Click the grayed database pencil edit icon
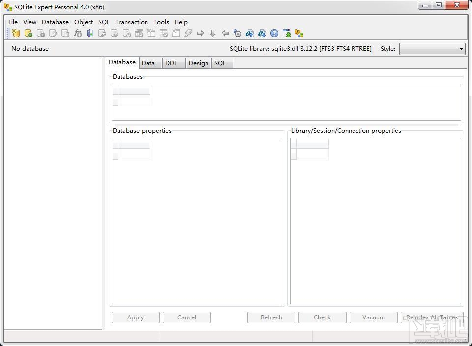Screen dimensions: 472x346 [53, 33]
